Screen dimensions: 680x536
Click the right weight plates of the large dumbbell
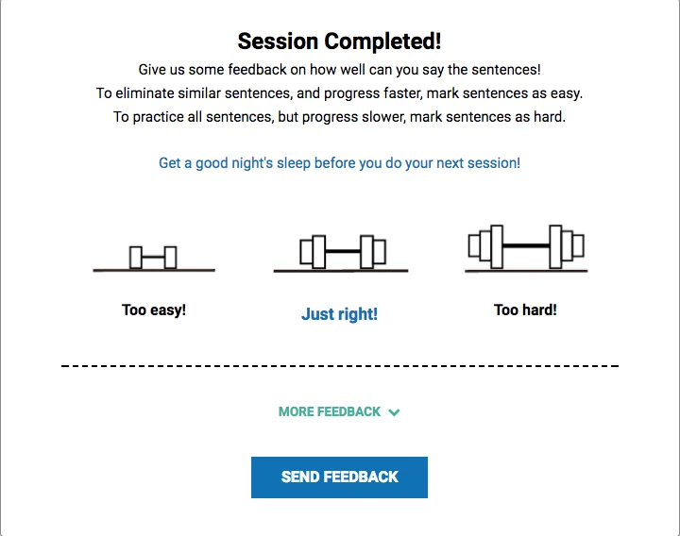(568, 246)
